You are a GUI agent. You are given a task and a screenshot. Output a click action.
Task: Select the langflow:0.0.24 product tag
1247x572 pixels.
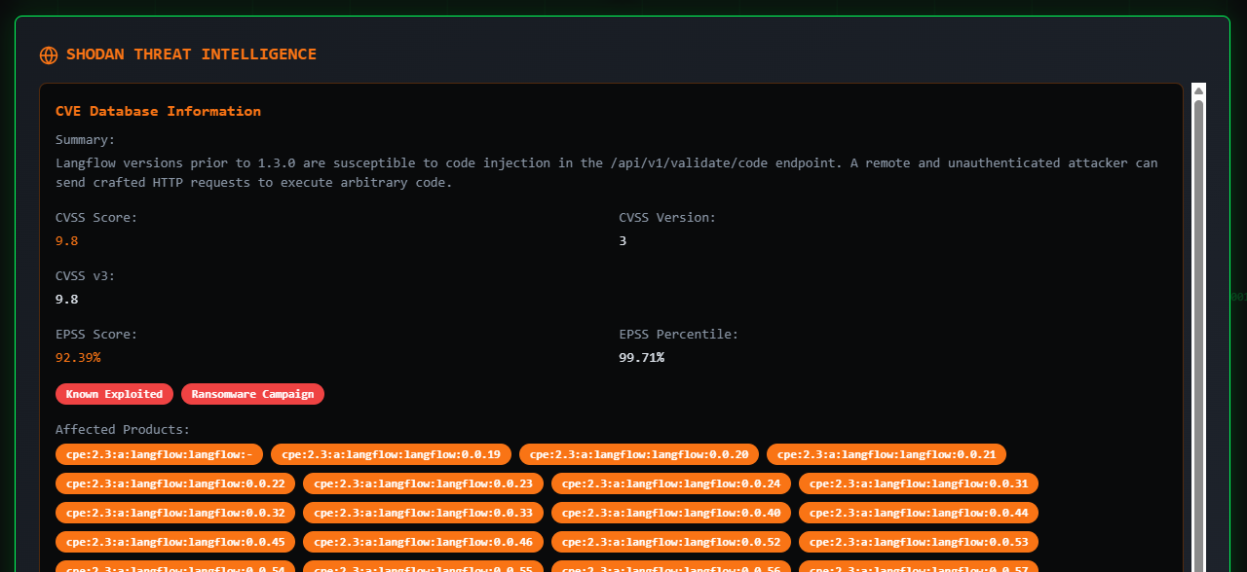671,483
